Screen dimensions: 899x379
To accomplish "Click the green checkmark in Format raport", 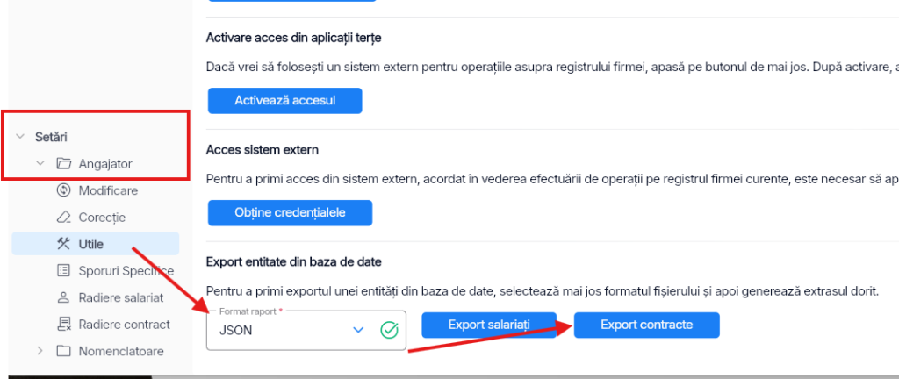I will (389, 331).
